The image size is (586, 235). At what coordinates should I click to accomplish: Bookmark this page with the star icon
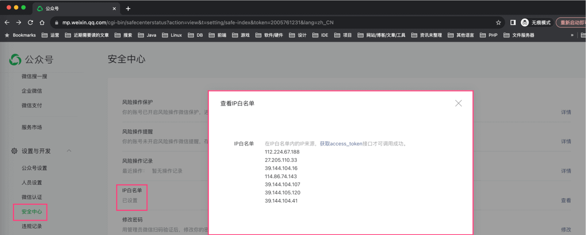pyautogui.click(x=498, y=23)
